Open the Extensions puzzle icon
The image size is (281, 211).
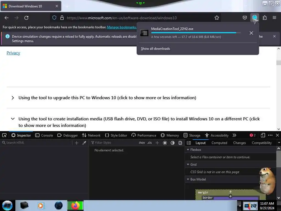click(x=265, y=18)
